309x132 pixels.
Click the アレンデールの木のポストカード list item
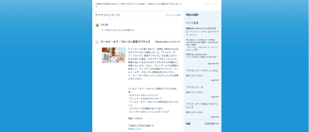tap(145, 98)
